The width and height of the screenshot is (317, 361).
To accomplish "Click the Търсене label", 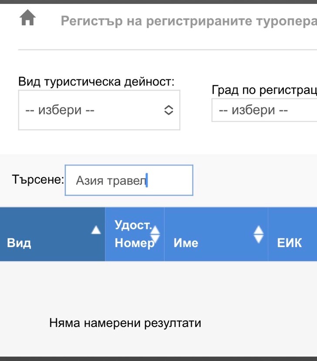I will click(38, 179).
